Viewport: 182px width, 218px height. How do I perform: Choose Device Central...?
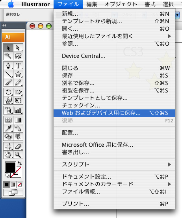point(114,56)
